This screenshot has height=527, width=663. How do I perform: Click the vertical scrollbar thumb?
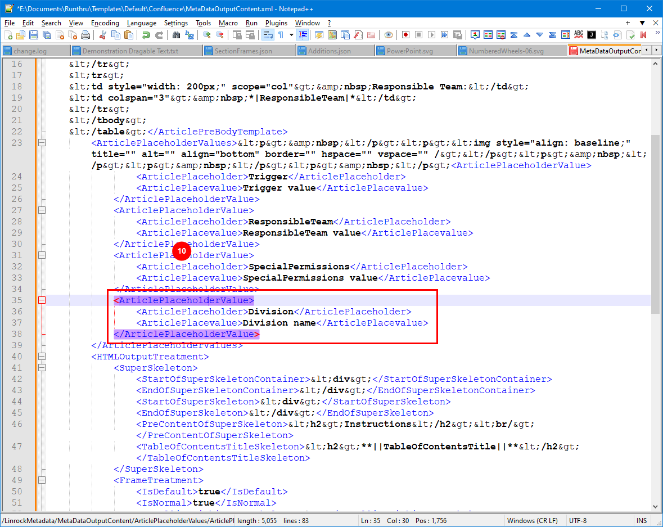point(656,225)
